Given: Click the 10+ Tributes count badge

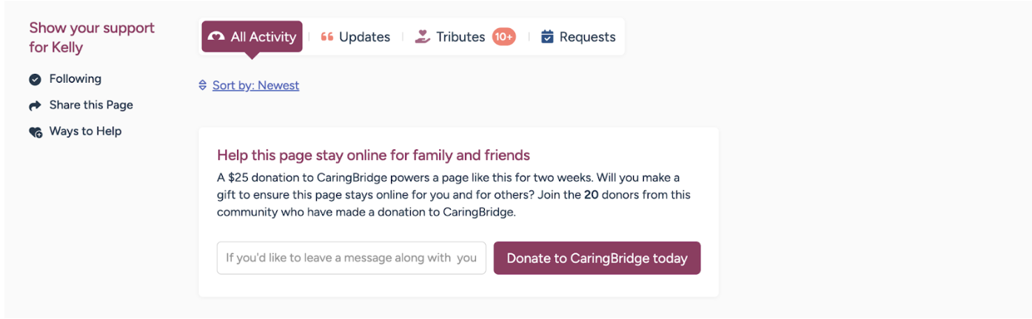Looking at the screenshot, I should [x=504, y=37].
